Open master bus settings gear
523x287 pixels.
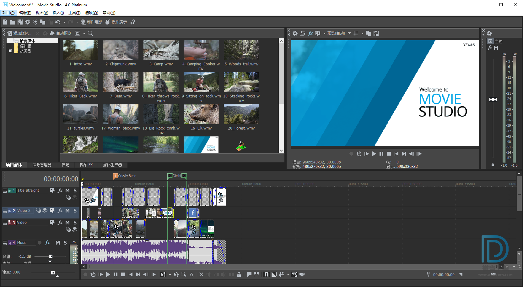tap(489, 33)
